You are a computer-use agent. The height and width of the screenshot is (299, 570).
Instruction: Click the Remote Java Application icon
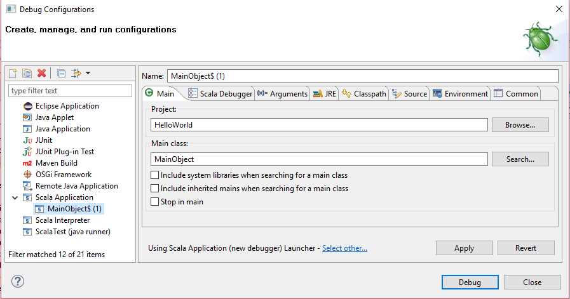click(x=27, y=185)
